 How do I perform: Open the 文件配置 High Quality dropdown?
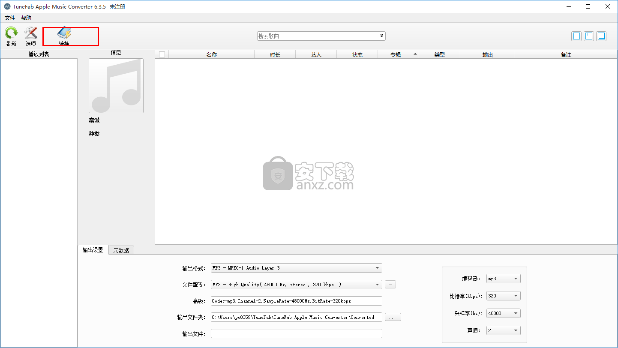point(297,285)
